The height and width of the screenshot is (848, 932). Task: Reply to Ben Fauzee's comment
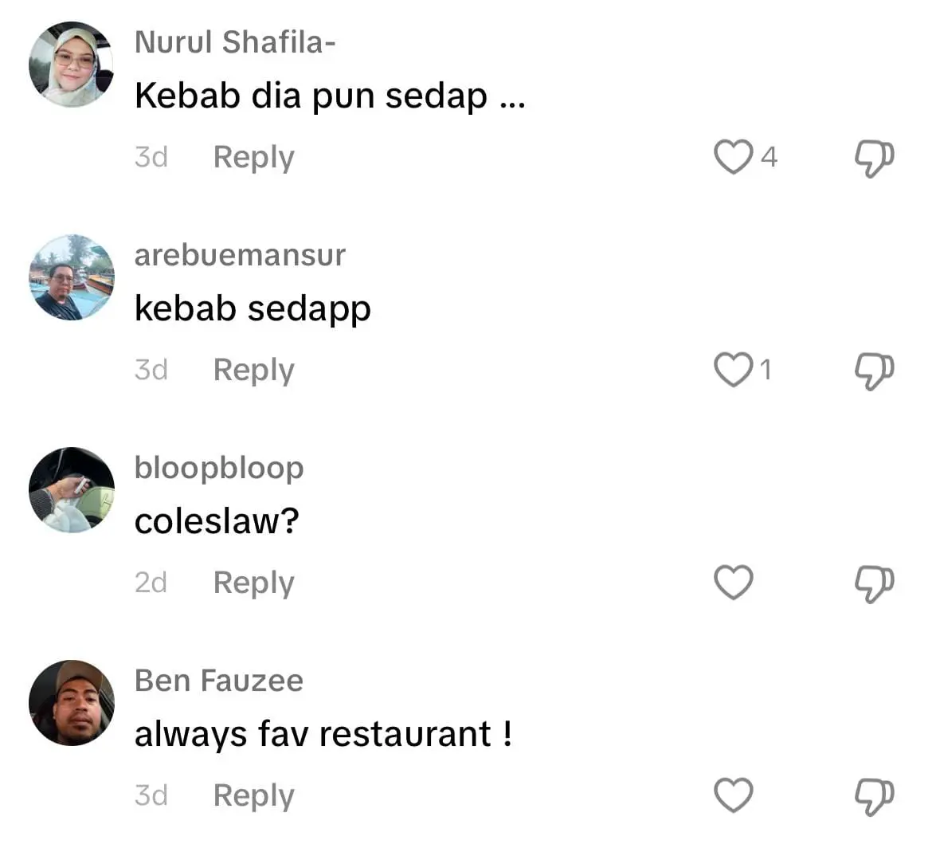253,795
